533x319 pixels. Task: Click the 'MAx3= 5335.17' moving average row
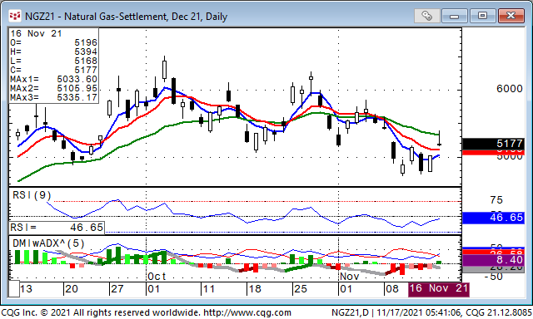(53, 98)
